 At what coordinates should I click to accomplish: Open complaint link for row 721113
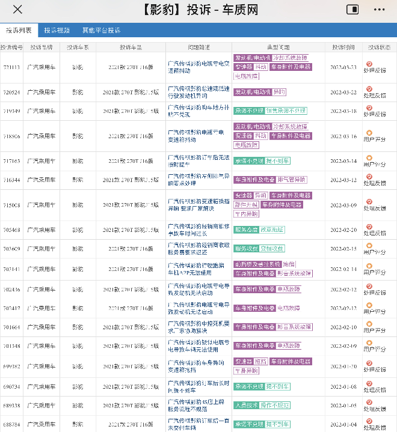(x=198, y=67)
